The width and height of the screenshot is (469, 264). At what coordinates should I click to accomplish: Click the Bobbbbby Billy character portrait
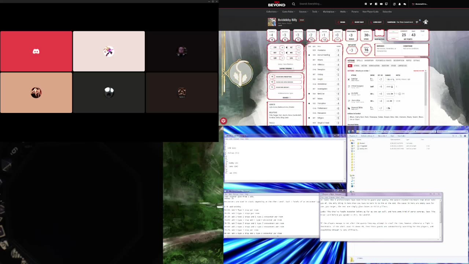tap(272, 22)
